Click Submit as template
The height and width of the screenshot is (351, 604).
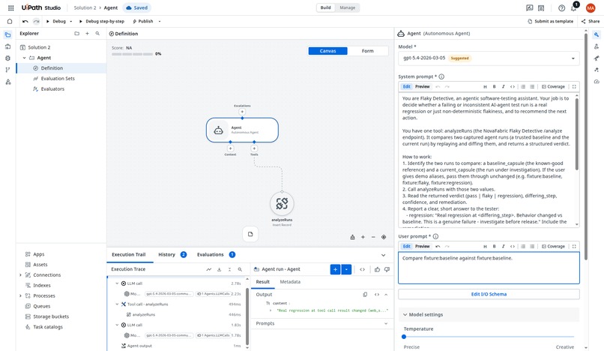(551, 21)
